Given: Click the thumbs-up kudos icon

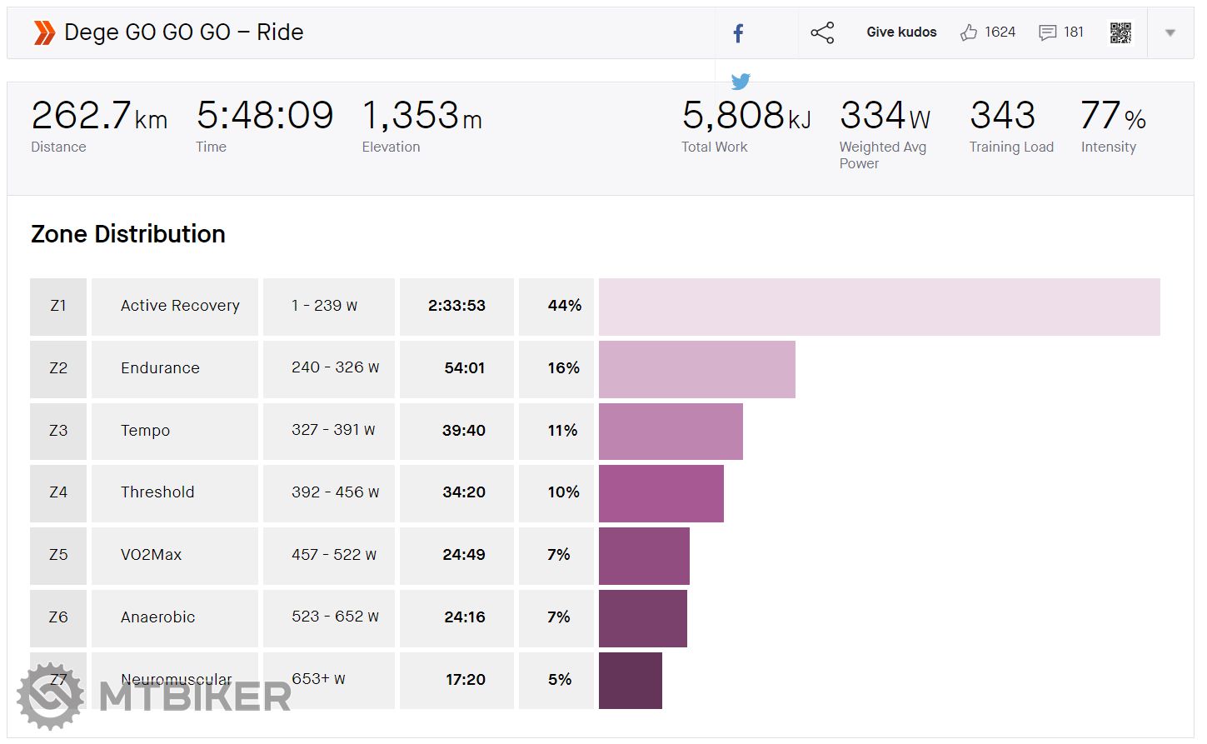Looking at the screenshot, I should coord(968,32).
